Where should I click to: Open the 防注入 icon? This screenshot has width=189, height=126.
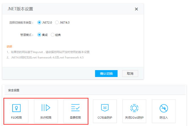click(x=164, y=107)
